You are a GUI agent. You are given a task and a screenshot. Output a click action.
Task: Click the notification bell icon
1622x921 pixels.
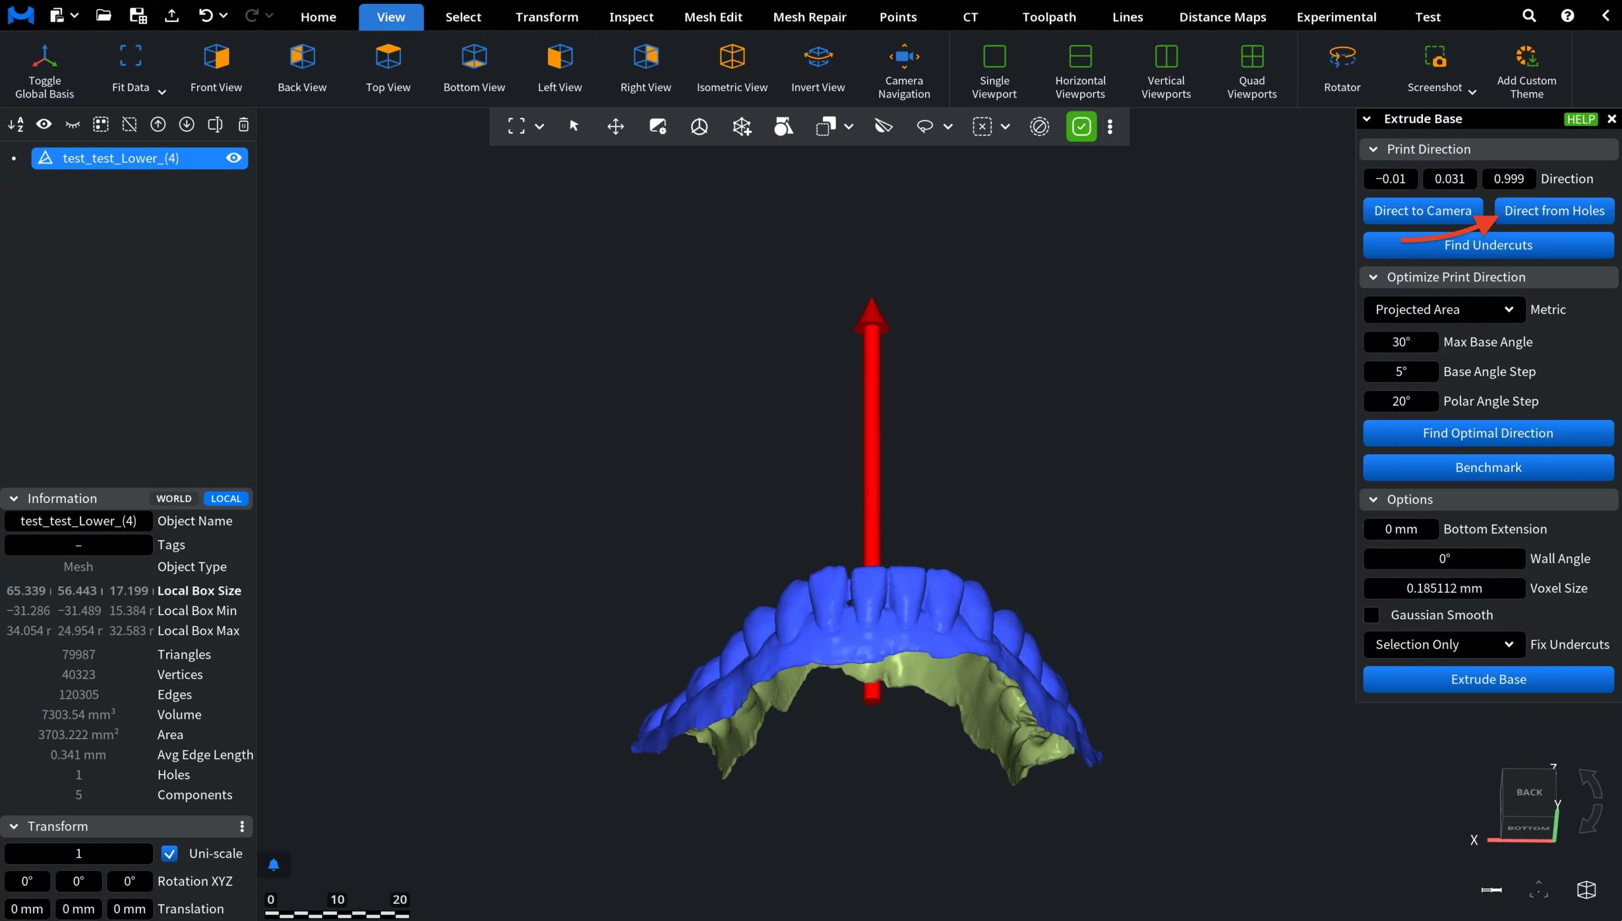point(274,865)
